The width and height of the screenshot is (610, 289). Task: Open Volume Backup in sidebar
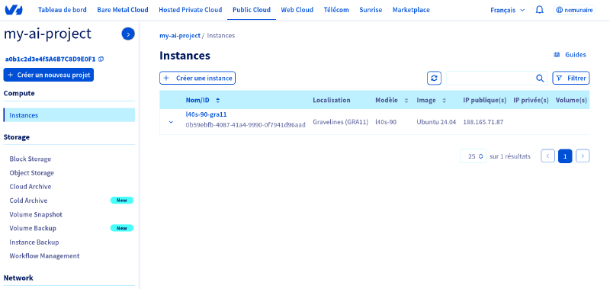[33, 228]
